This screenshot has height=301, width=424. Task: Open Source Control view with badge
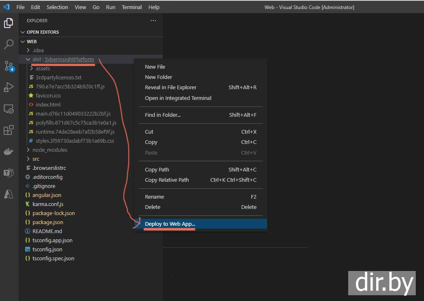click(x=9, y=66)
